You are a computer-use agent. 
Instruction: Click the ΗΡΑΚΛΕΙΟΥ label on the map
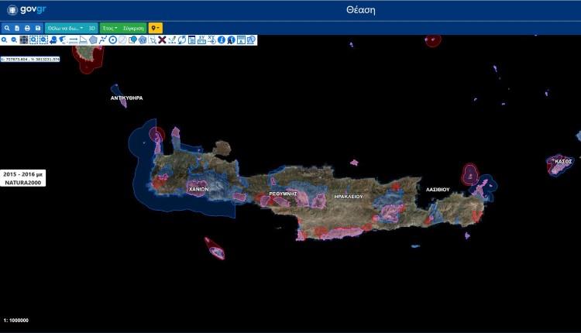tap(348, 197)
